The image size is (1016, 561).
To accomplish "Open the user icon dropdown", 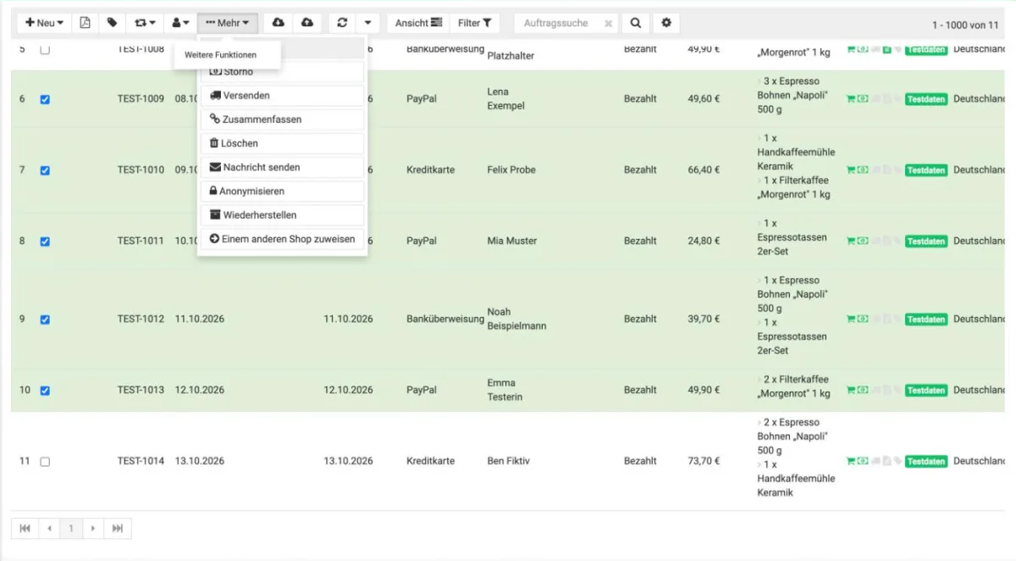I will [179, 23].
